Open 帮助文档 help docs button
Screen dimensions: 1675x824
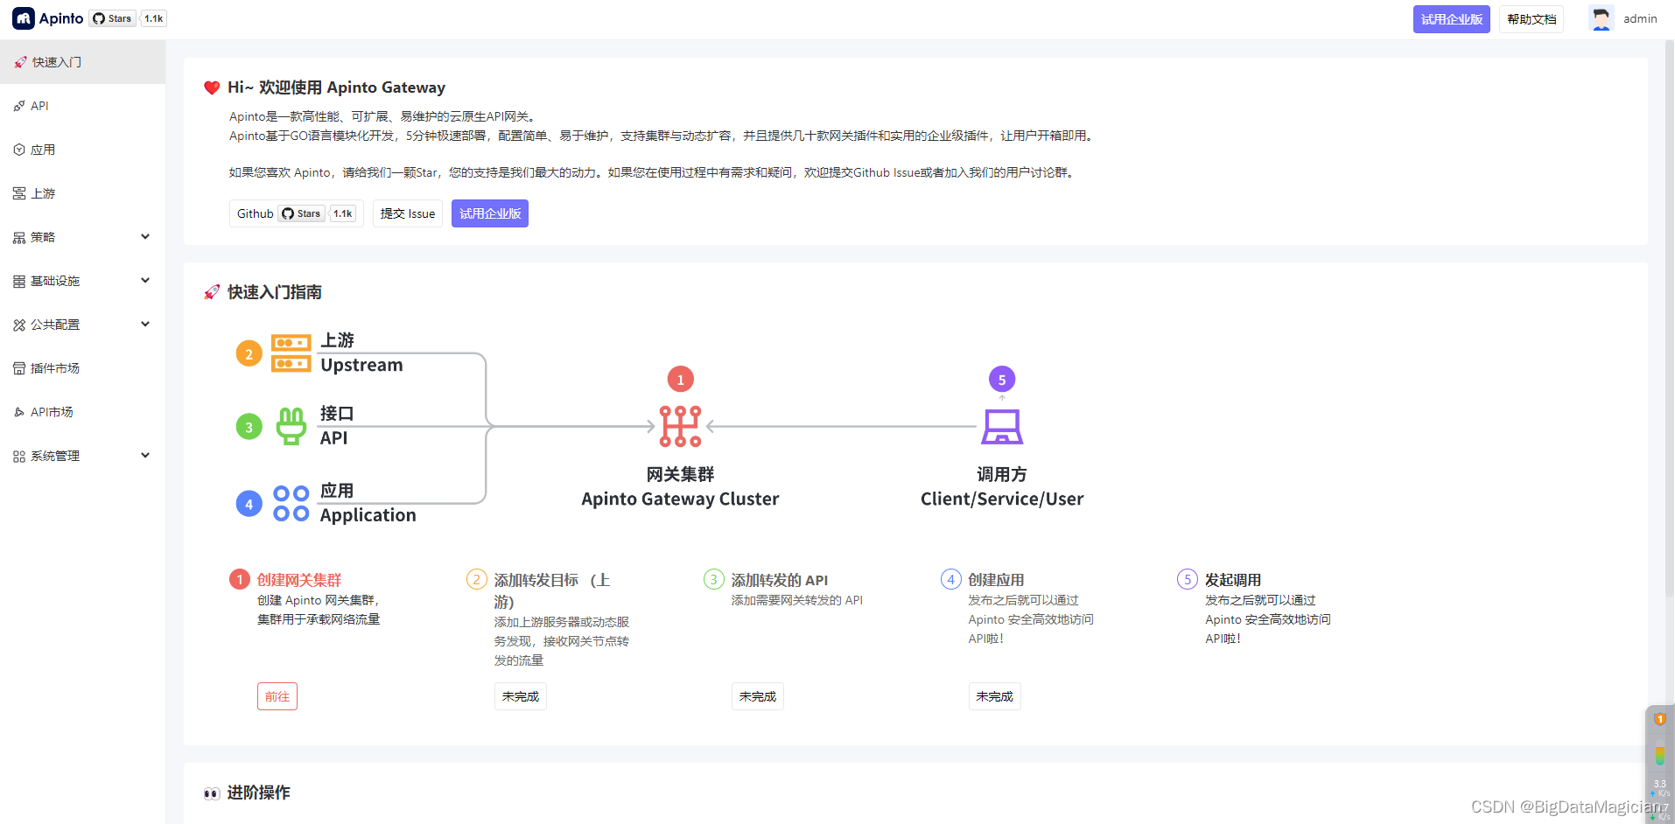1531,19
